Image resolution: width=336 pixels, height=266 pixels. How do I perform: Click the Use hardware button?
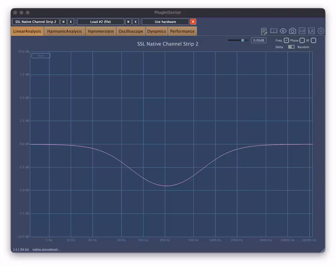pos(165,22)
